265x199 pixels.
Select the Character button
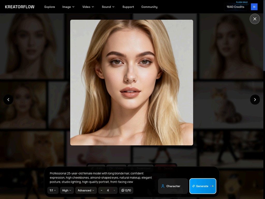pyautogui.click(x=173, y=186)
